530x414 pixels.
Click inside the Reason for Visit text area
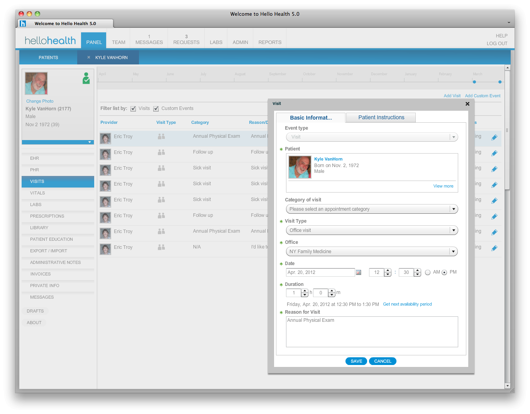[372, 332]
